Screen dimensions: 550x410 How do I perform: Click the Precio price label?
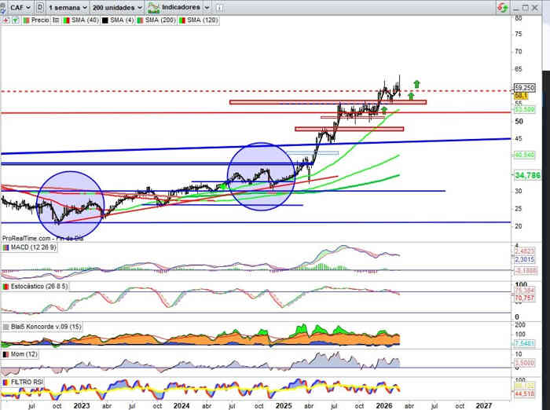point(39,20)
